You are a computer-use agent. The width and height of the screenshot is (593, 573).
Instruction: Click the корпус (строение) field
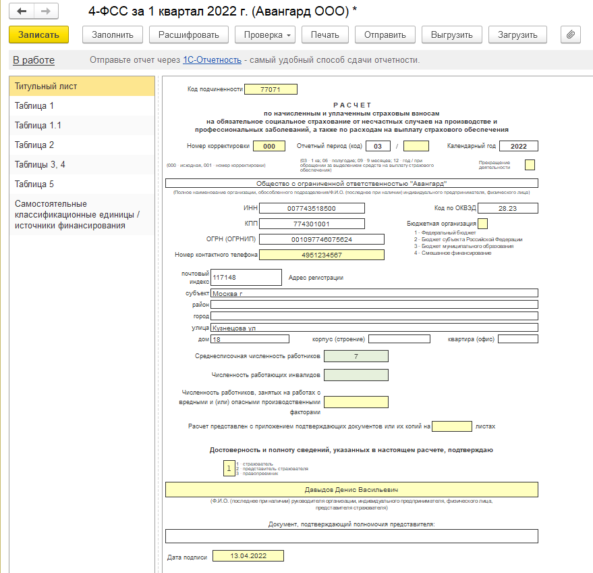[x=399, y=339]
